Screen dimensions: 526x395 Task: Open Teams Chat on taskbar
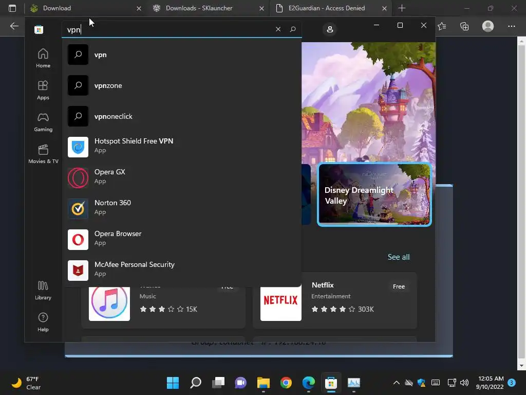pos(240,383)
